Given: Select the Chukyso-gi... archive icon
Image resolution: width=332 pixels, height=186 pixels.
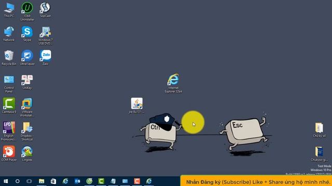Looking at the screenshot, I should coord(319,154).
